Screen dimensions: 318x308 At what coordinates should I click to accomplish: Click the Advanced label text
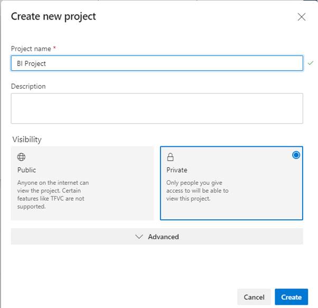163,237
